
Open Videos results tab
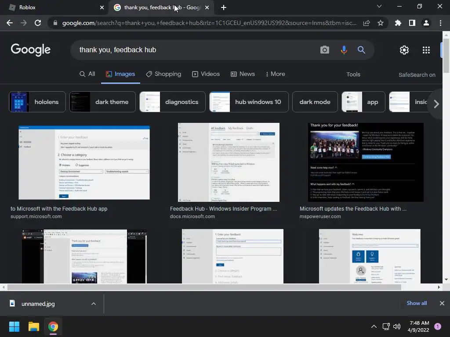(206, 74)
